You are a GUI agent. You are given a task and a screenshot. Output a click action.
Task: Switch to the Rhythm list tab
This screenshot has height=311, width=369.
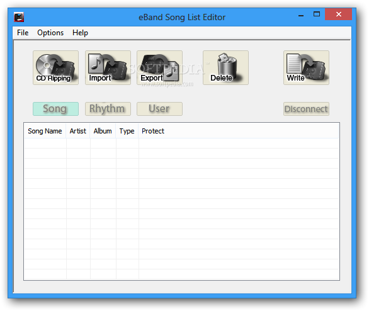point(108,109)
